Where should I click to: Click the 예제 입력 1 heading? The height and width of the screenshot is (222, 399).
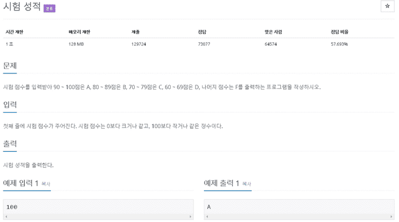tap(21, 183)
